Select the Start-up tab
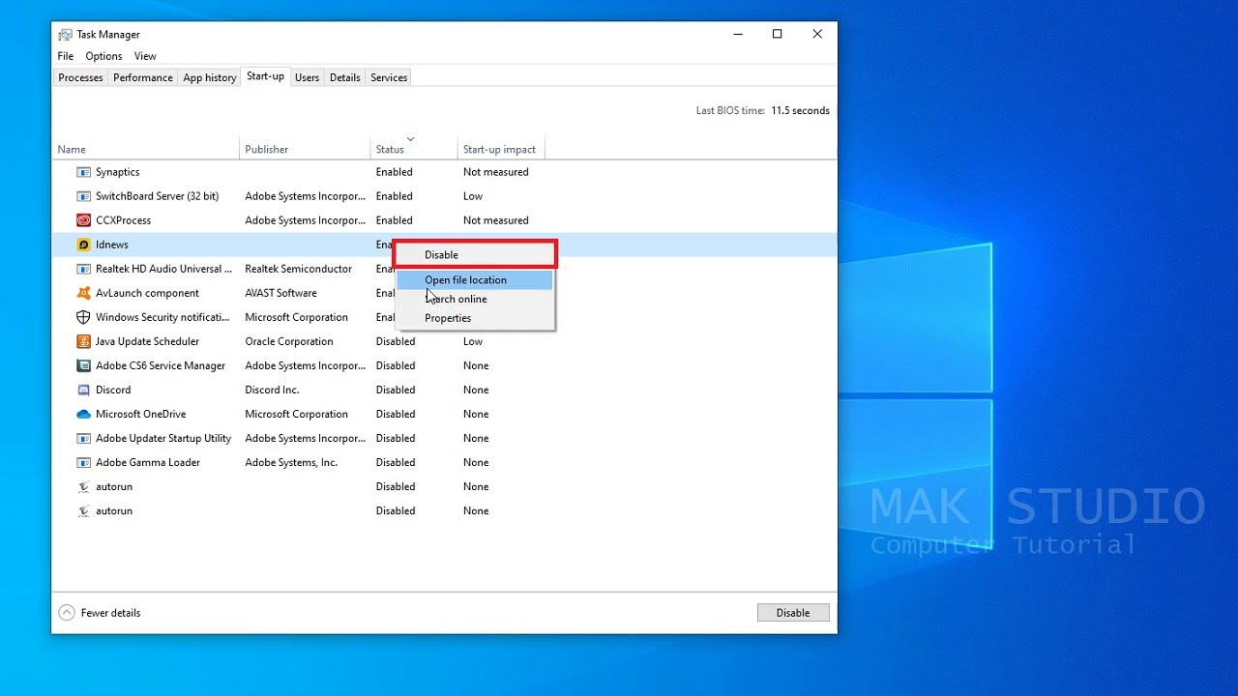 [266, 76]
